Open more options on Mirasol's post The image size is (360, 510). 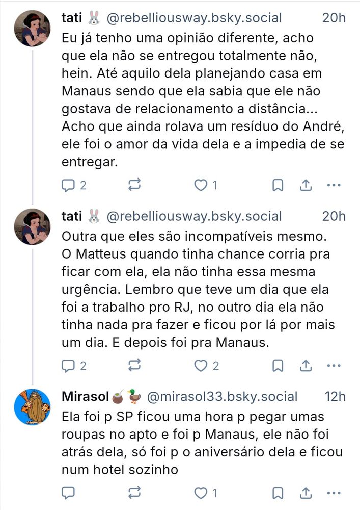(334, 493)
